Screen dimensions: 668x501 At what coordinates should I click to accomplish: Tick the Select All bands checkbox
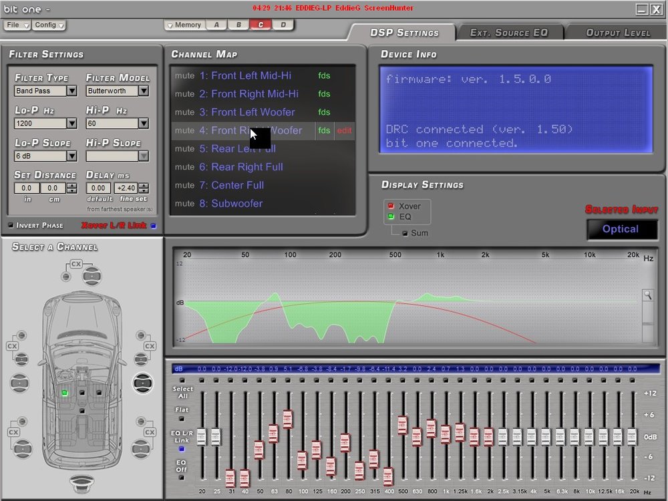(182, 380)
